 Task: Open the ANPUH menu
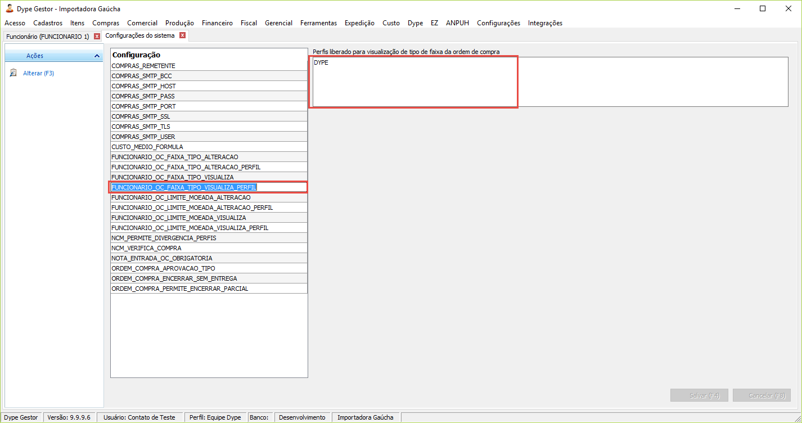457,23
